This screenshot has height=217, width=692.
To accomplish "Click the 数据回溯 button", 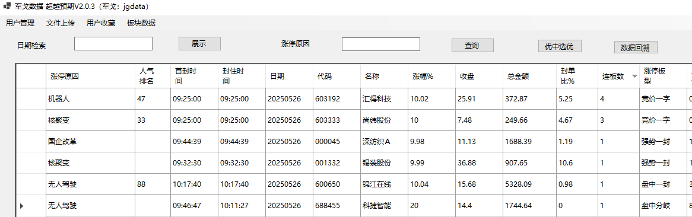I will (x=636, y=47).
